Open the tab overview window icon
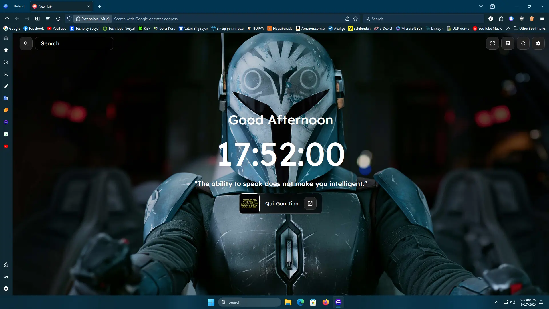 [492, 6]
